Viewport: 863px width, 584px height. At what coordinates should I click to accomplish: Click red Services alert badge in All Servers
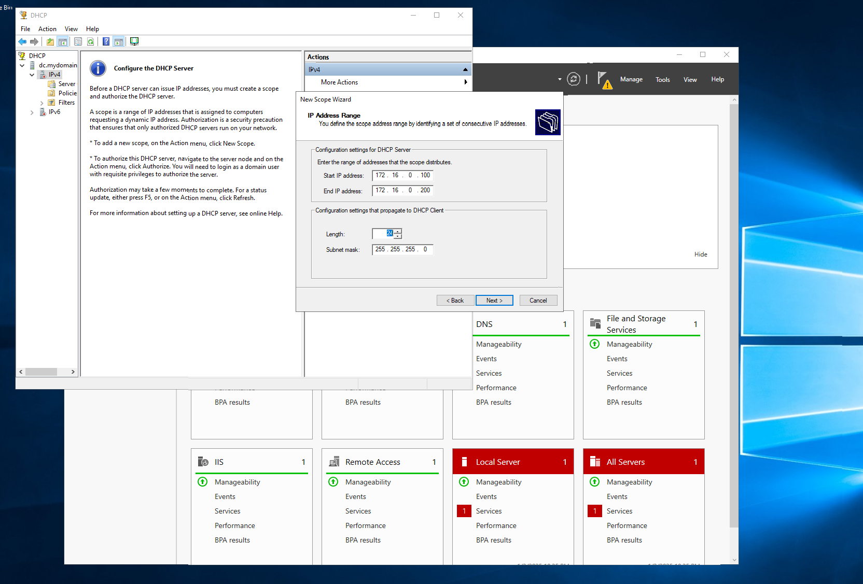point(595,511)
